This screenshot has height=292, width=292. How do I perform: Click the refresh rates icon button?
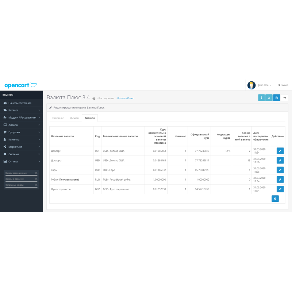pyautogui.click(x=269, y=97)
